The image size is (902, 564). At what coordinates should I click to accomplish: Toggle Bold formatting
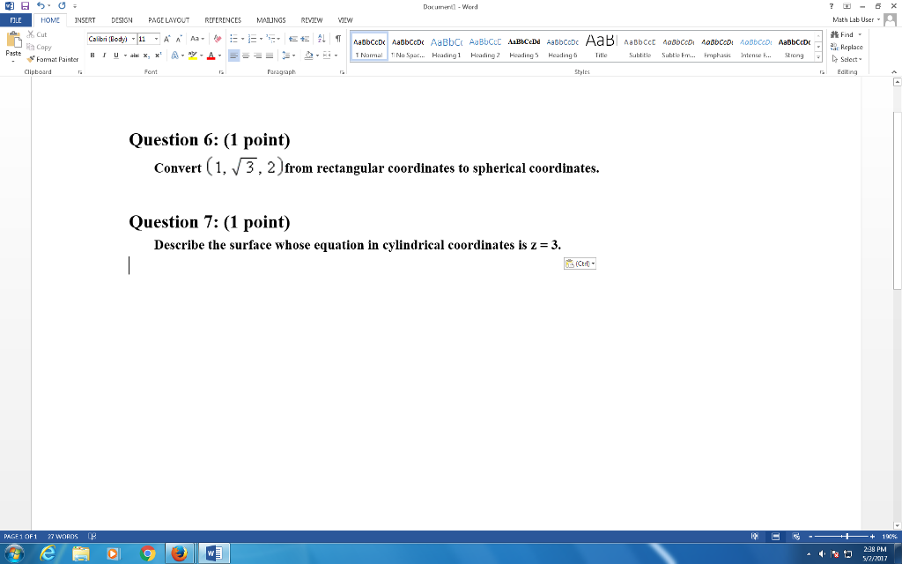(92, 55)
